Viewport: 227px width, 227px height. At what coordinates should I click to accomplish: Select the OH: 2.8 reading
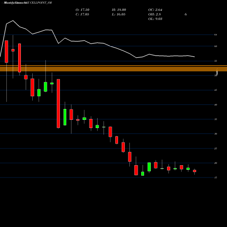(154, 15)
